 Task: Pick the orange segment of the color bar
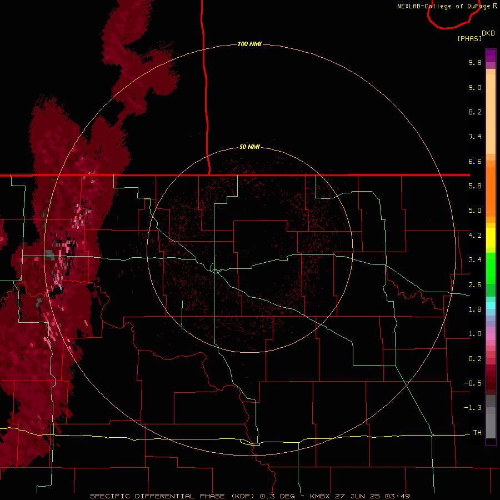tap(491, 191)
